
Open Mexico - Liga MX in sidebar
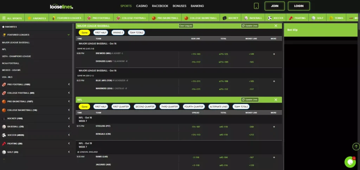pyautogui.click(x=11, y=70)
